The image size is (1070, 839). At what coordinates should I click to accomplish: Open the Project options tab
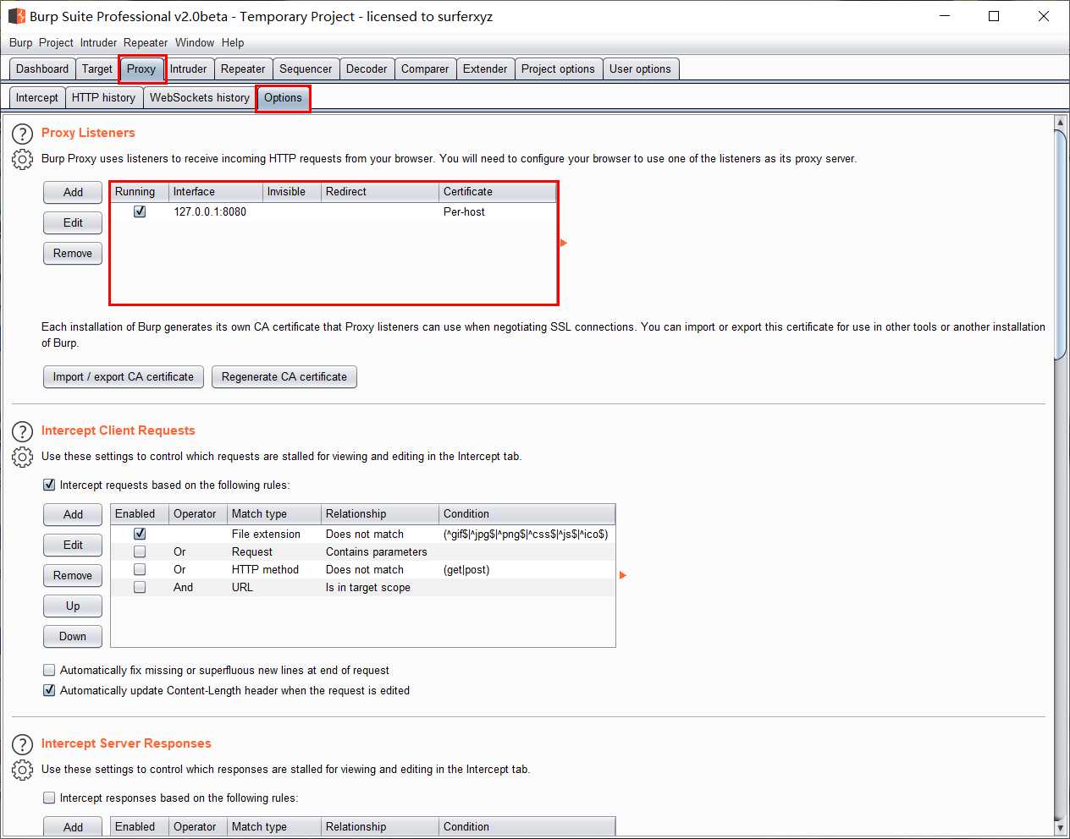point(558,69)
